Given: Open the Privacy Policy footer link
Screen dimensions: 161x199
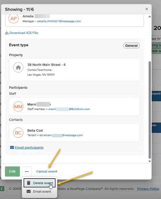Looking at the screenshot, I should [148, 189].
